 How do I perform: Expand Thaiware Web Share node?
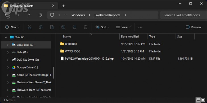pyautogui.click(x=8, y=82)
